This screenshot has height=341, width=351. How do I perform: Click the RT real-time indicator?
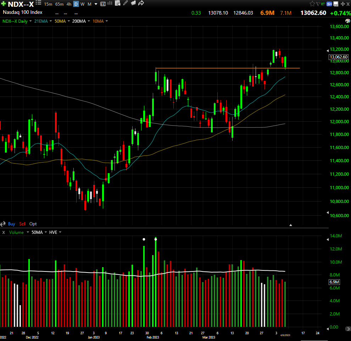[x=323, y=4]
